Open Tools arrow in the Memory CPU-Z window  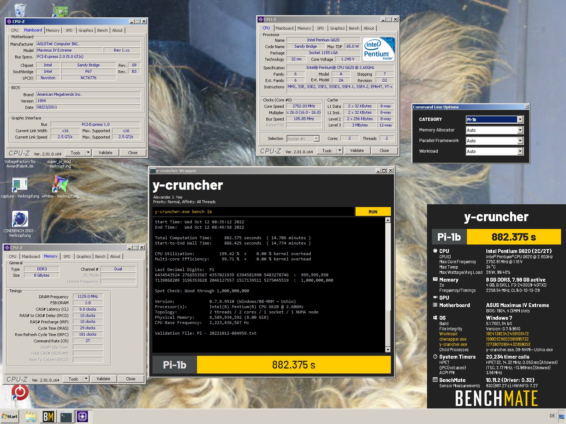click(86, 379)
